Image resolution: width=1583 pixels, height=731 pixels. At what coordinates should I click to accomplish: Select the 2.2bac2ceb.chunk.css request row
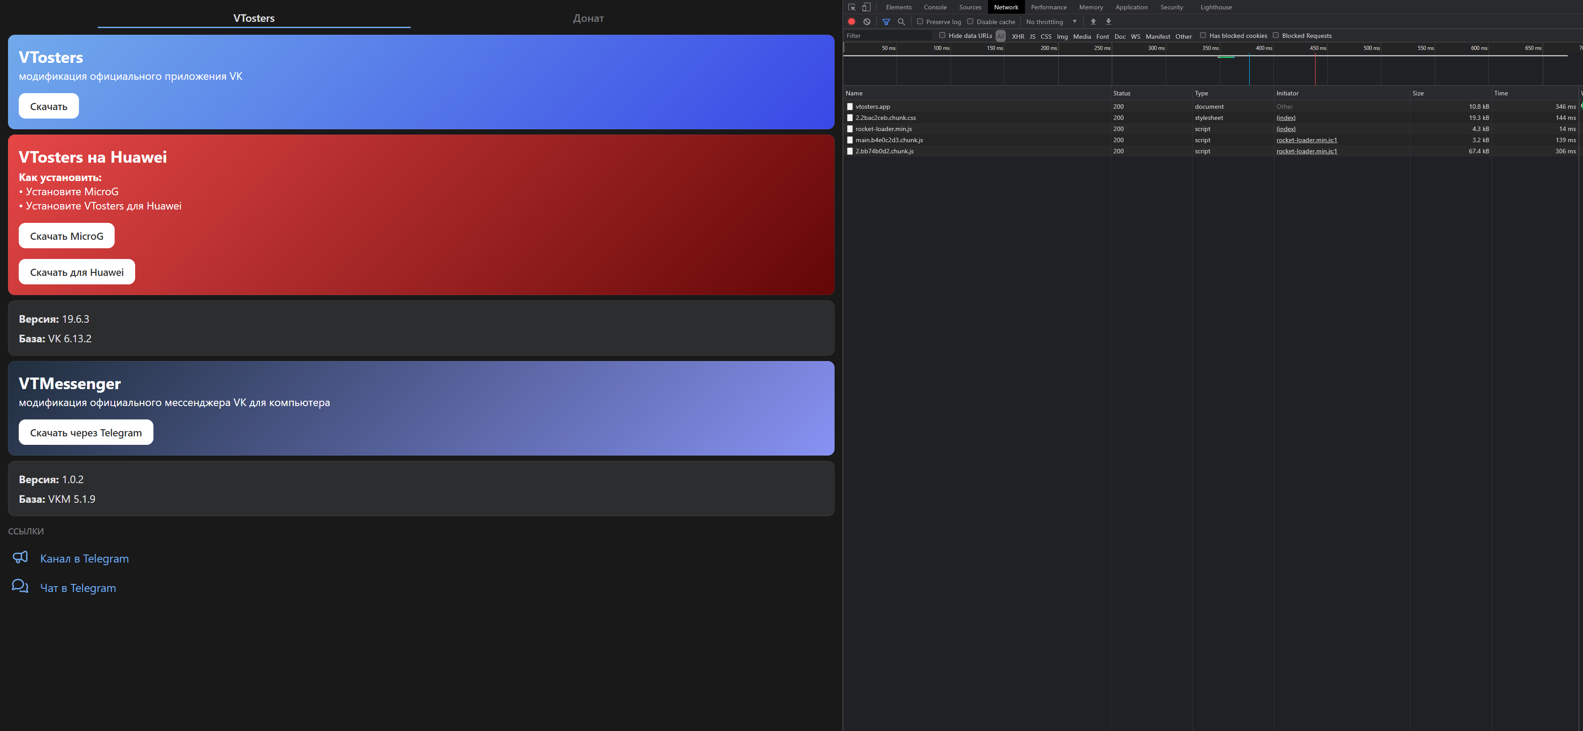1211,118
